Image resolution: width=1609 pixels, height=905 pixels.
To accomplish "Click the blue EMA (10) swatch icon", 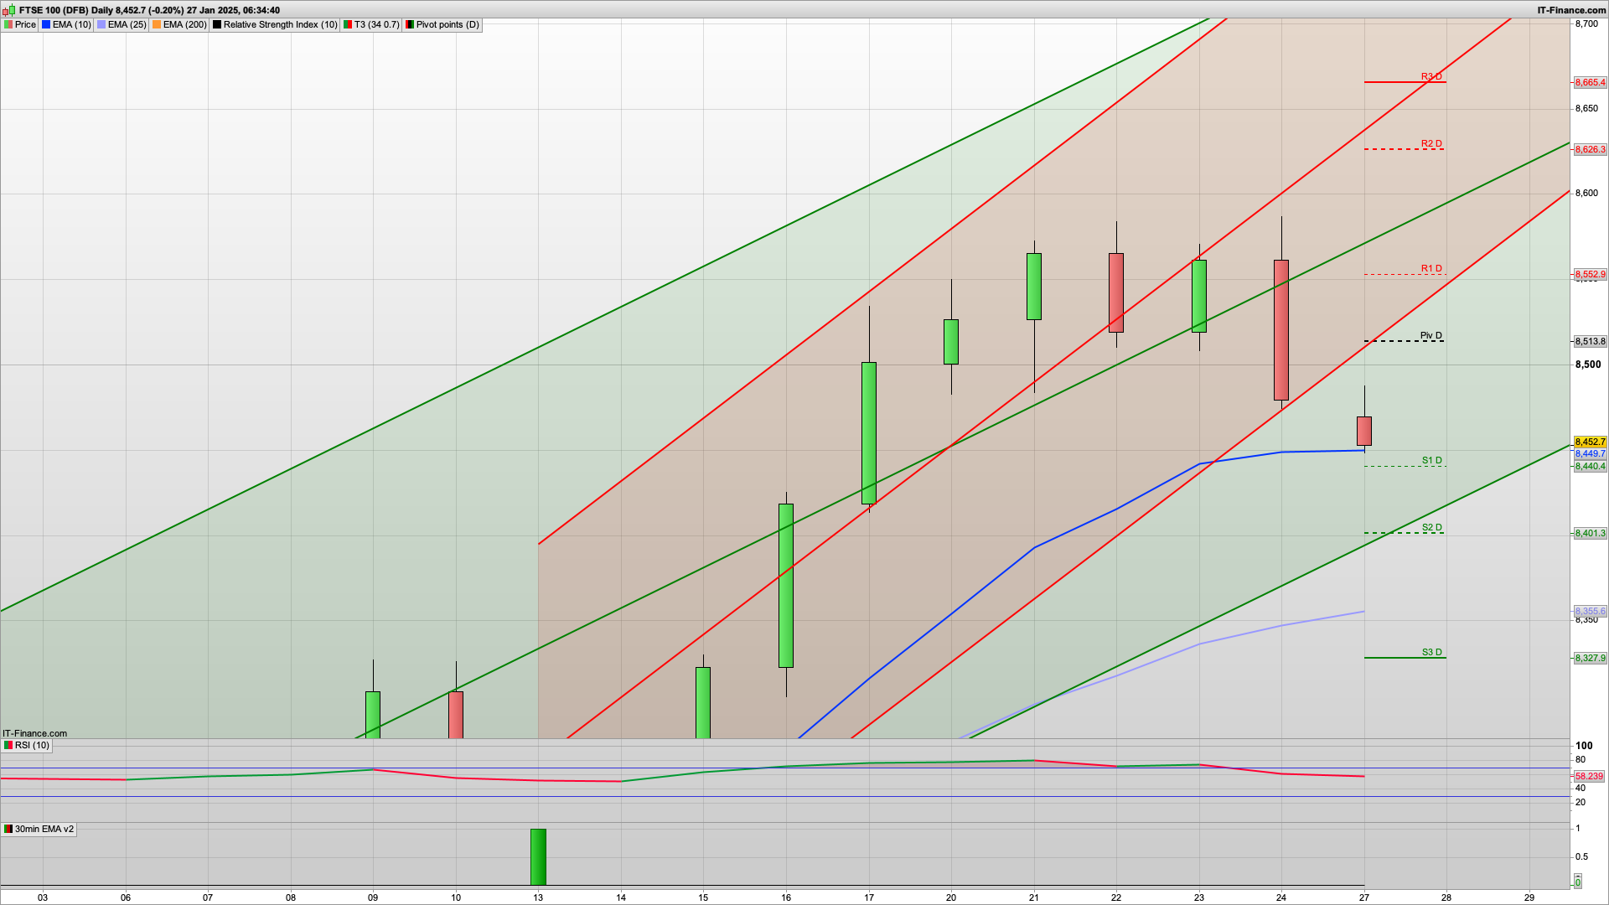I will [x=46, y=25].
